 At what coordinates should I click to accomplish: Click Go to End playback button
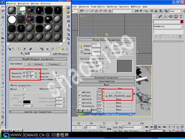164,127
